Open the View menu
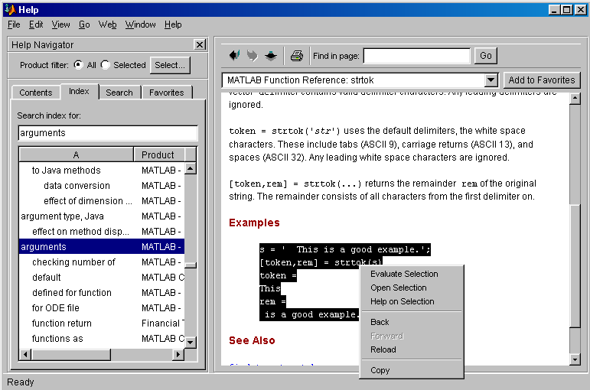 [x=61, y=24]
